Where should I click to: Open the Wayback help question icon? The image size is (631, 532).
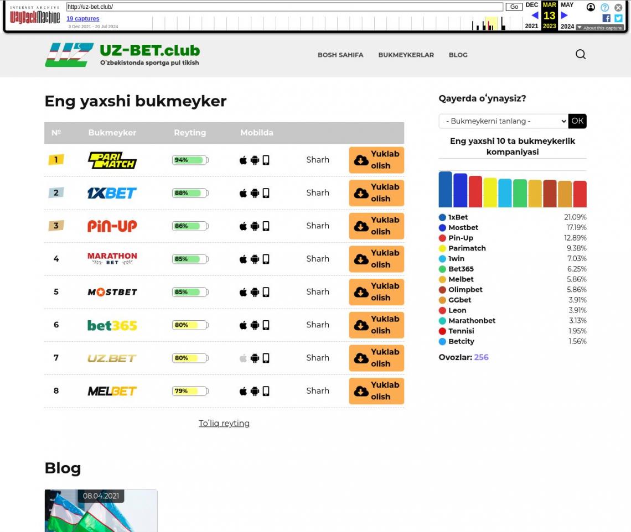(604, 7)
